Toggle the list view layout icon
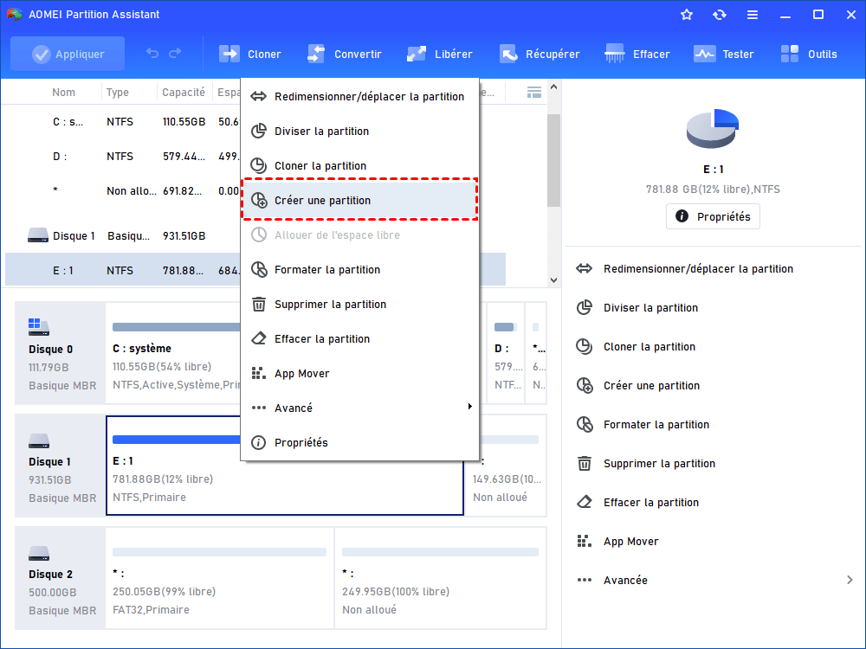866x649 pixels. pos(534,93)
